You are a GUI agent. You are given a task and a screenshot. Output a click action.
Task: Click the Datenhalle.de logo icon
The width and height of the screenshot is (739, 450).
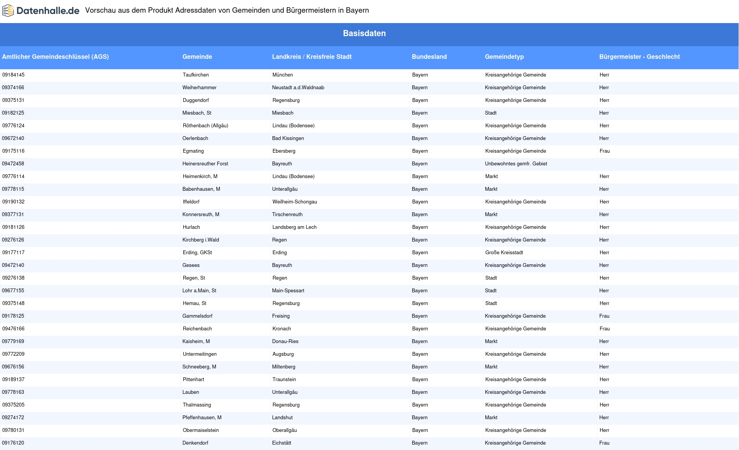[8, 11]
